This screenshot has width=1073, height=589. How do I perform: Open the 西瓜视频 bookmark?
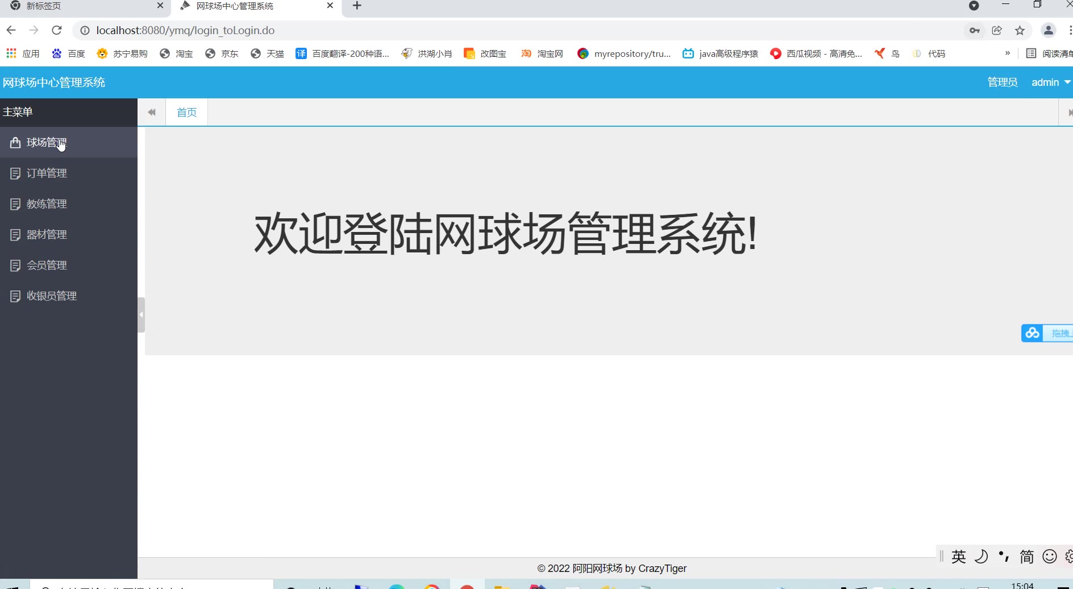tap(816, 53)
